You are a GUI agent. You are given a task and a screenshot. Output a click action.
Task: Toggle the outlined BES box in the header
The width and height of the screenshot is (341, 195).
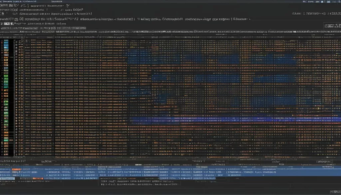point(7,24)
